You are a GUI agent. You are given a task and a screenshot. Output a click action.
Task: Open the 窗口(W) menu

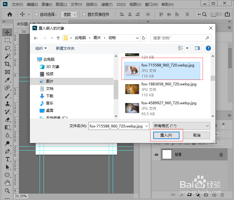point(151,5)
